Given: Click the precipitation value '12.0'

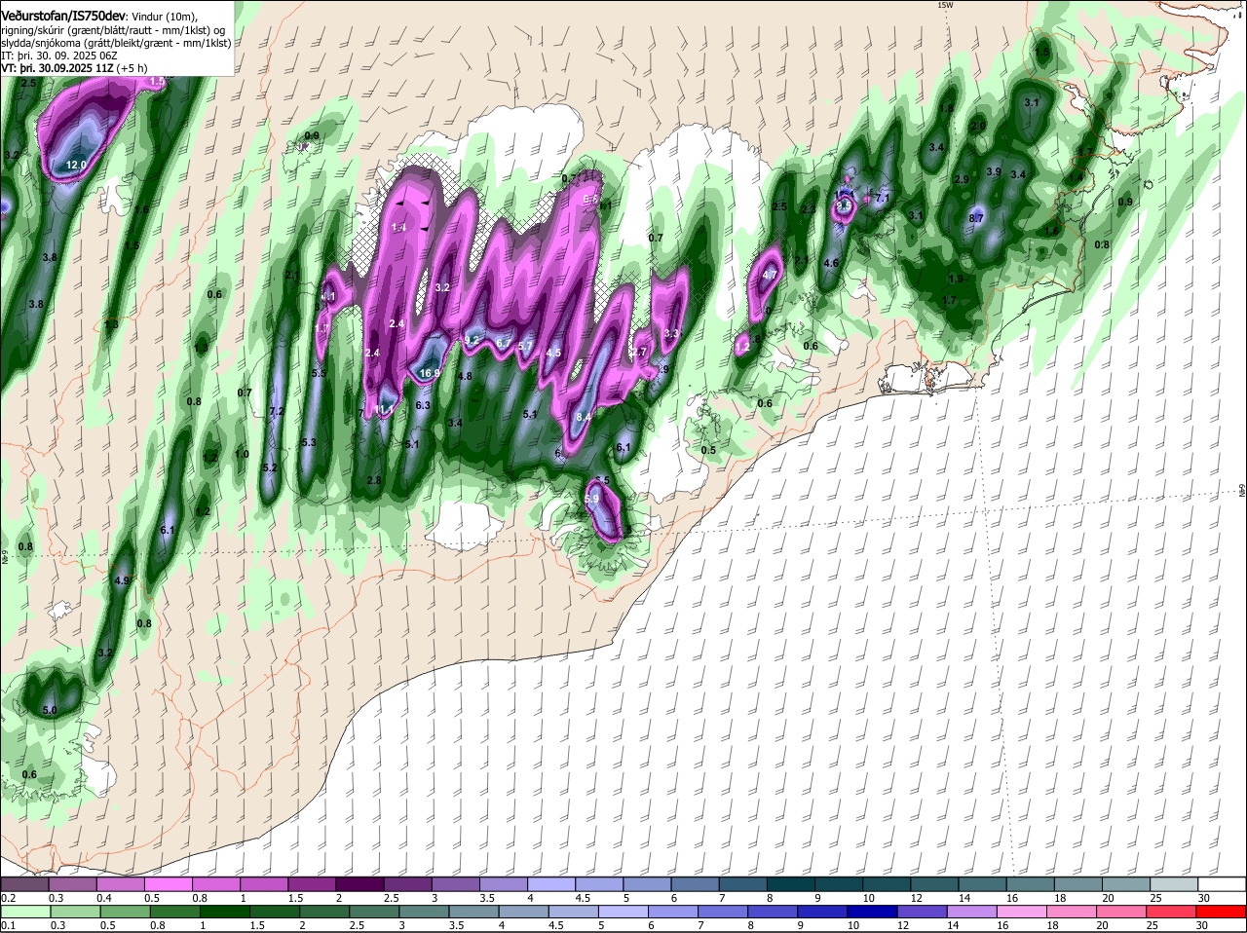Looking at the screenshot, I should tap(76, 166).
